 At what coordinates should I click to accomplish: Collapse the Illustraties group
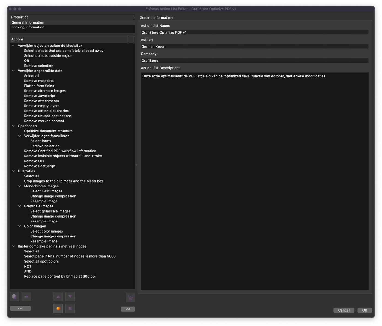point(13,171)
